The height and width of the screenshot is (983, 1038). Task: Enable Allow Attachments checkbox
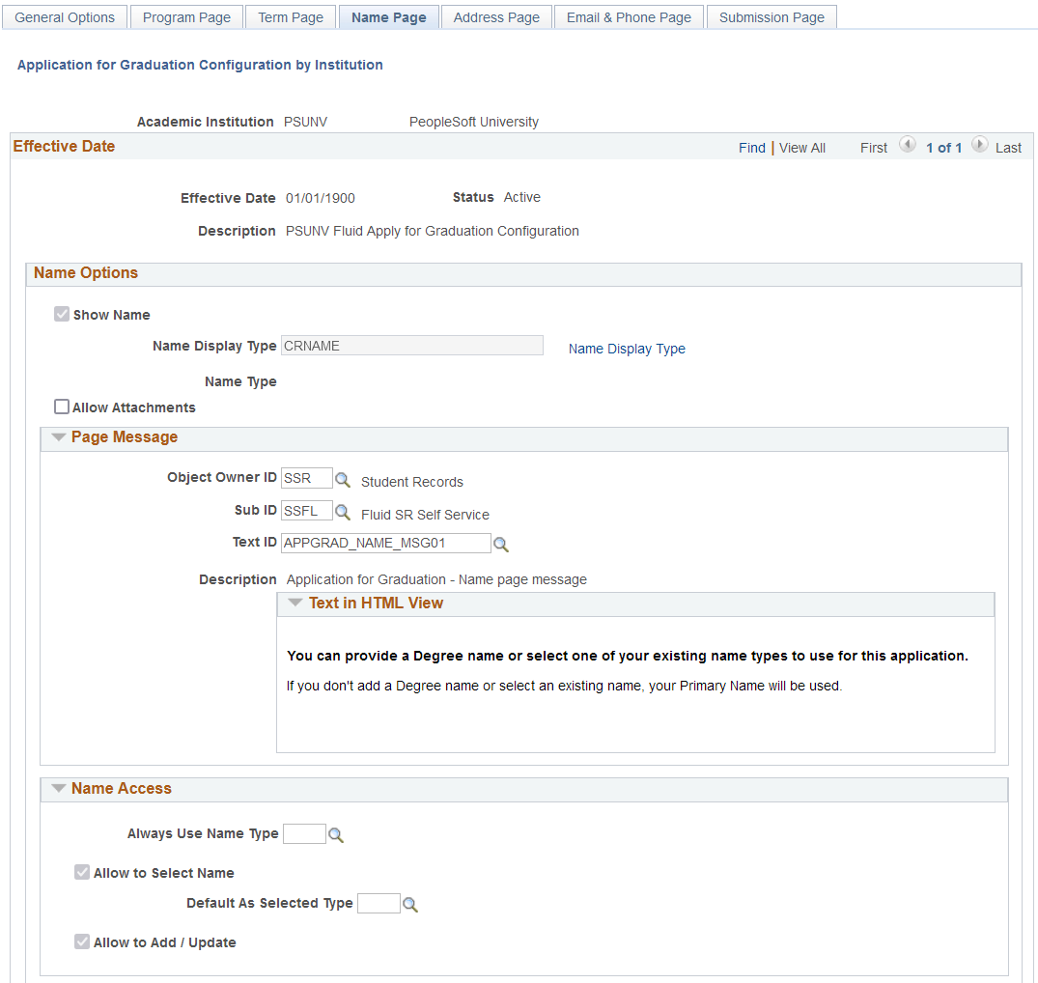click(x=62, y=407)
